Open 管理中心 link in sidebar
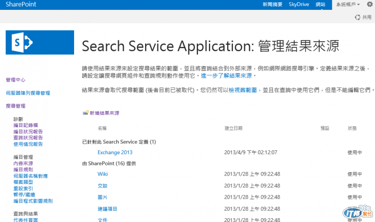Image resolution: width=375 pixels, height=222 pixels. pyautogui.click(x=15, y=80)
